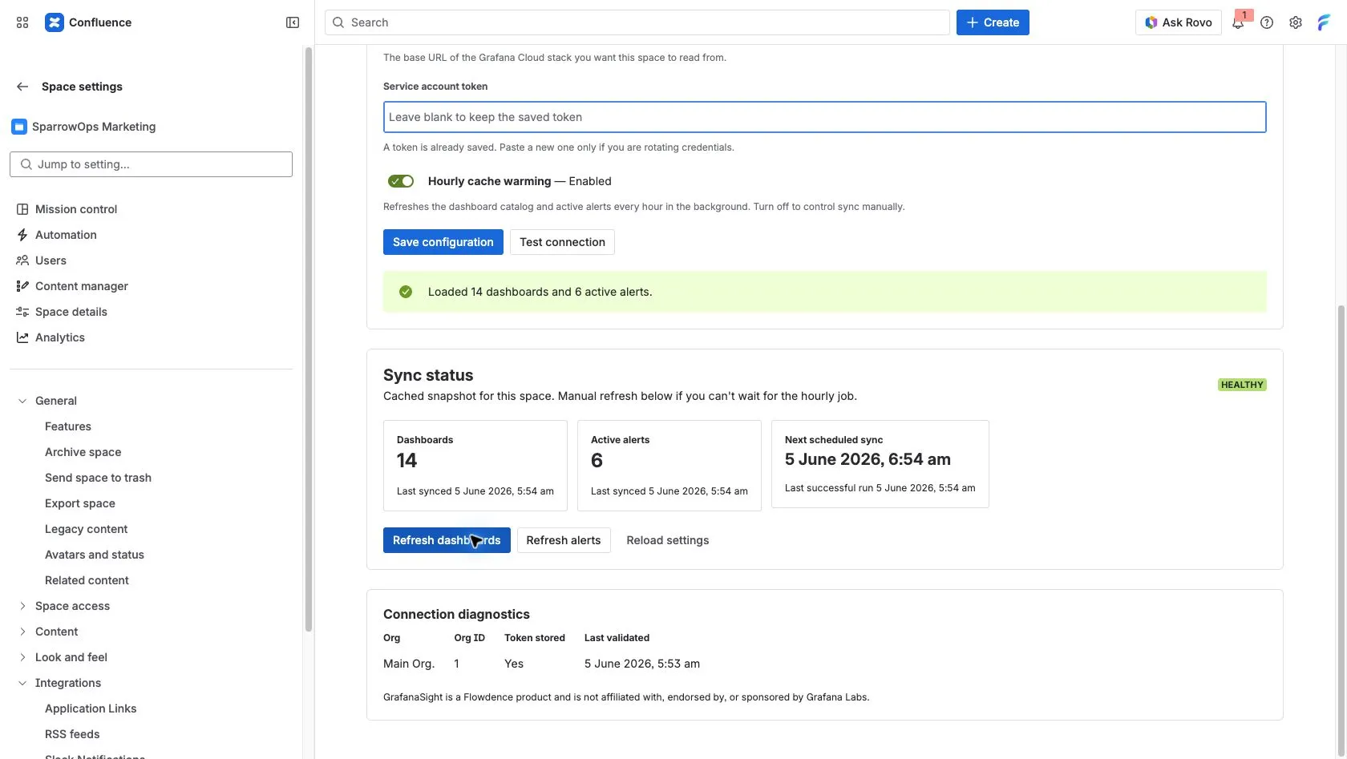The image size is (1347, 759).
Task: Click the Content manager icon
Action: click(22, 286)
